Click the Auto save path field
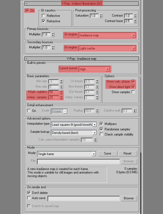 coord(84,199)
